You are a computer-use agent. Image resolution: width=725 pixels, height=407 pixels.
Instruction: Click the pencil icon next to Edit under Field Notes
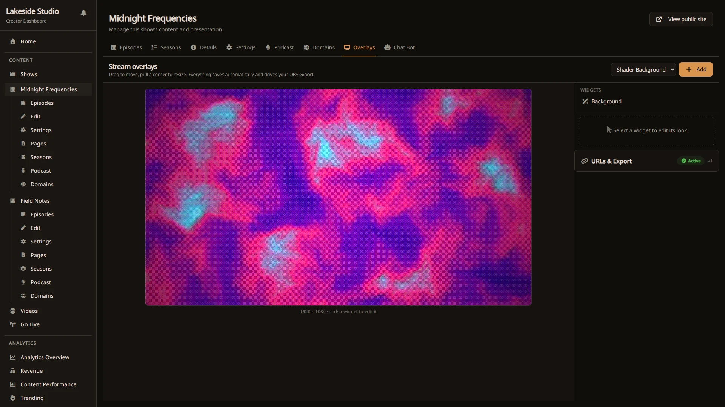pos(23,228)
